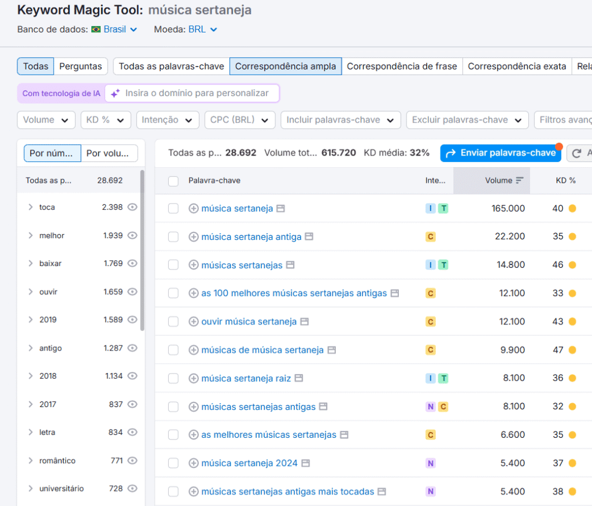592x506 pixels.
Task: Open SERP icon after músicas sertanejas antigas
Action: pos(323,407)
